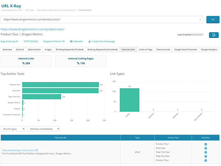This screenshot has width=221, height=166.
Task: Expand the URL input suggestion chevron
Action: coord(200,19)
